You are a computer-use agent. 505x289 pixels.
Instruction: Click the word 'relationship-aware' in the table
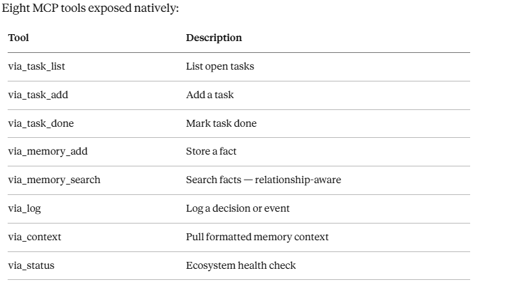point(298,180)
